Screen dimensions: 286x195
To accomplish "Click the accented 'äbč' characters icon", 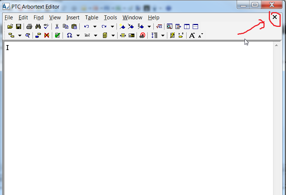I will coord(87,35).
